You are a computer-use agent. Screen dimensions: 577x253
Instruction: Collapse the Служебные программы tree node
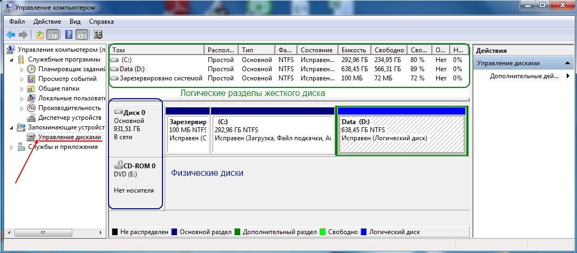coord(13,60)
